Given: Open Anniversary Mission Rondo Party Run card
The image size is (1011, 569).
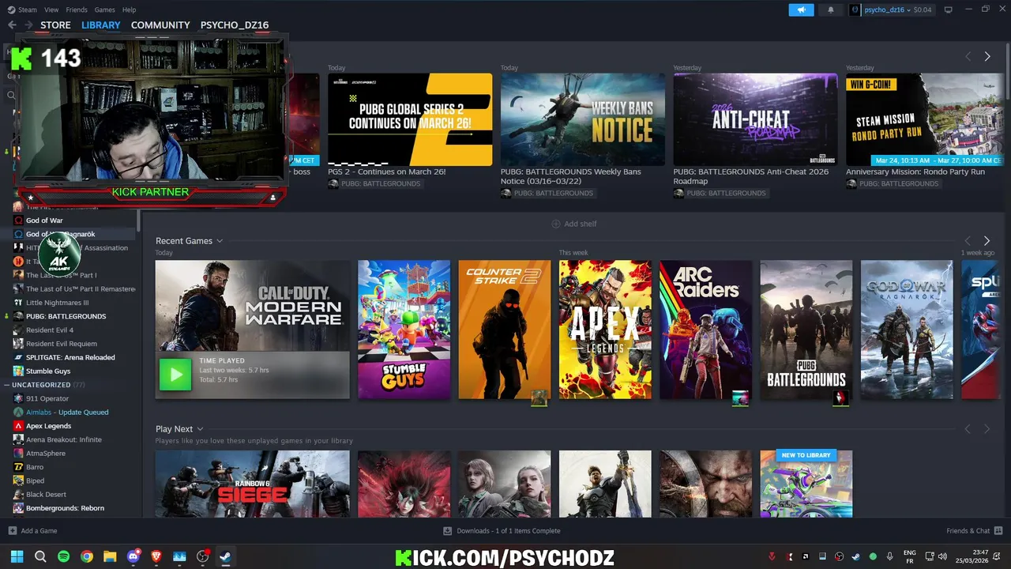Looking at the screenshot, I should click(x=924, y=119).
